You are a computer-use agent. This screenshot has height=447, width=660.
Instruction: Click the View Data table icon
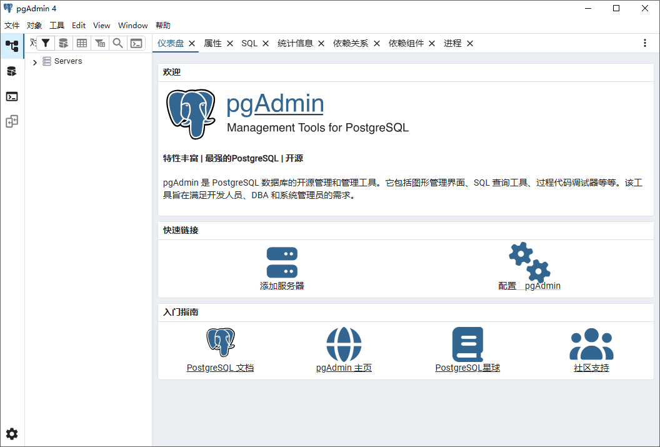(82, 43)
